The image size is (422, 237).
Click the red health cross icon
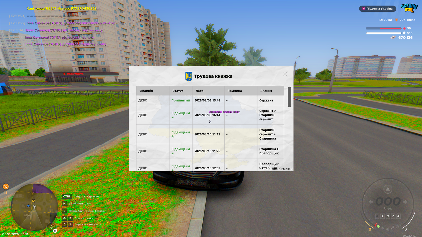(x=404, y=28)
